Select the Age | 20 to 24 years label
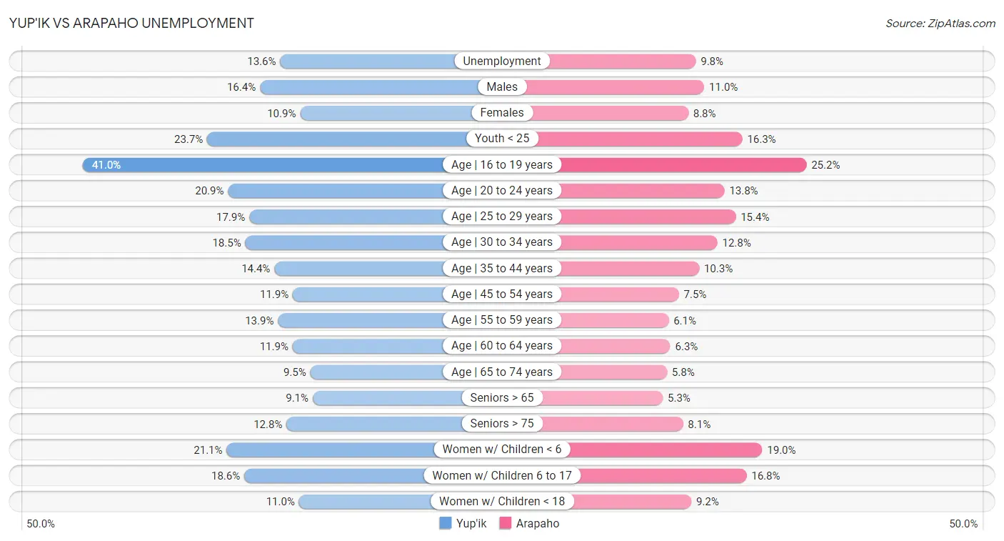 click(x=502, y=191)
